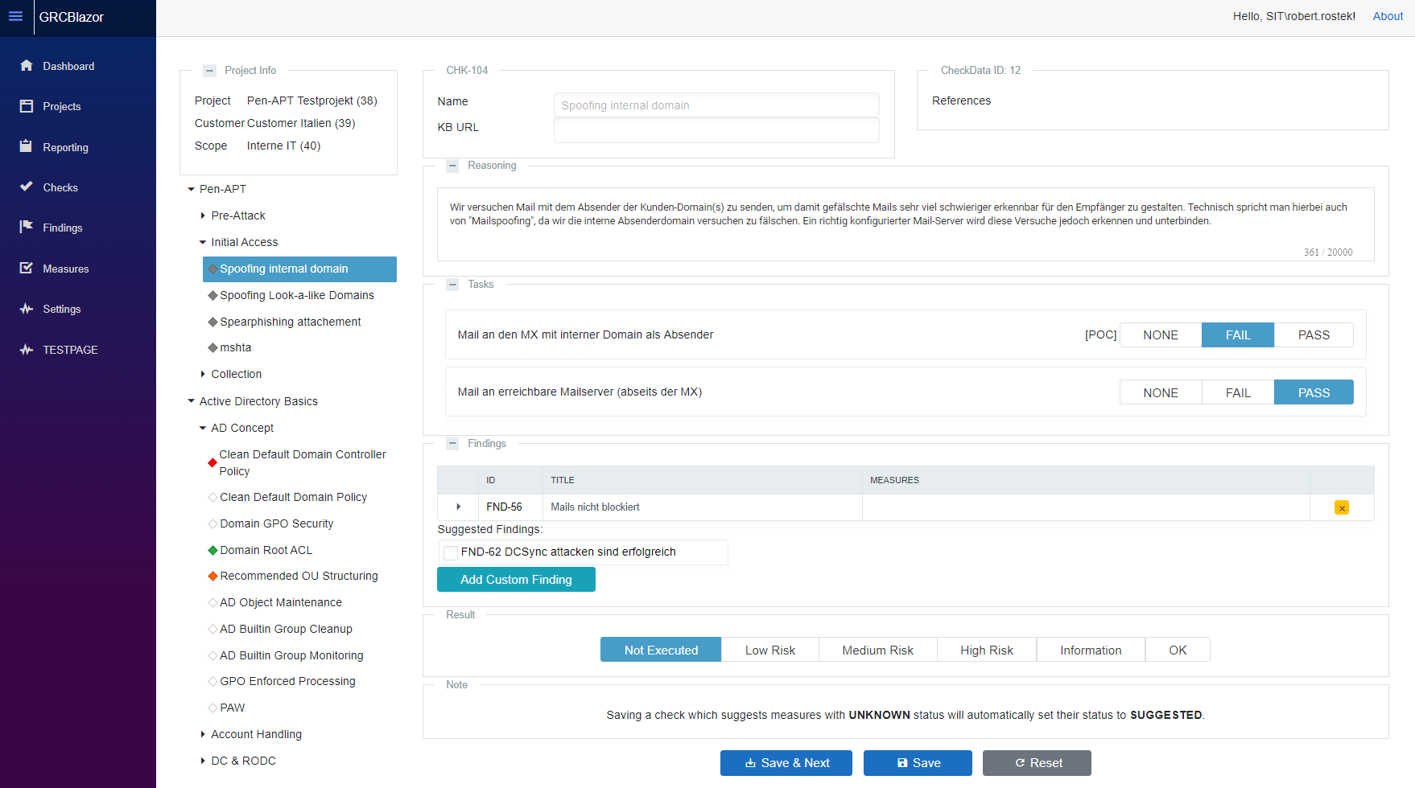This screenshot has height=788, width=1415.
Task: Click the Save & Next button
Action: click(786, 763)
